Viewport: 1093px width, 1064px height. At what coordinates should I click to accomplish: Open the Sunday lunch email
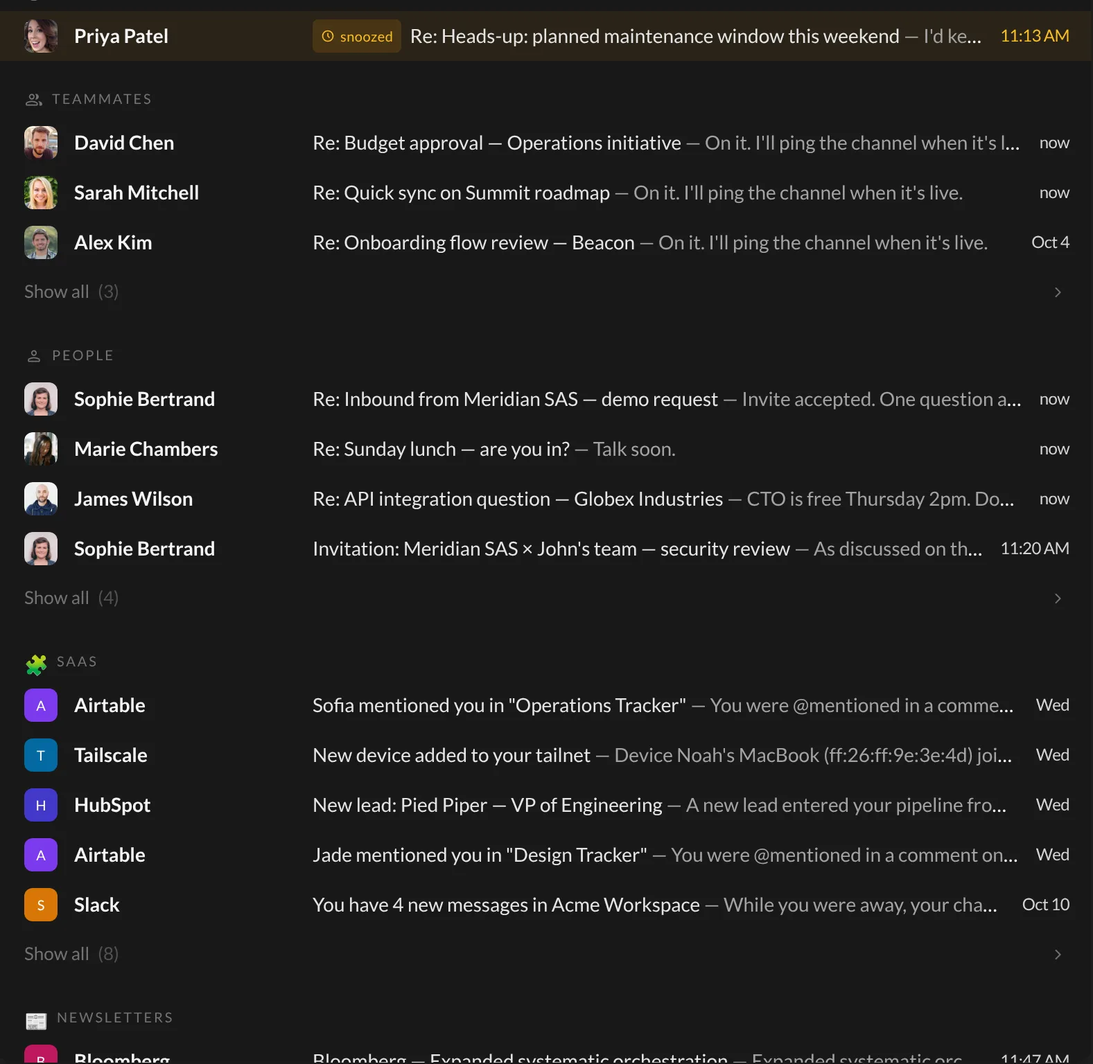point(546,449)
